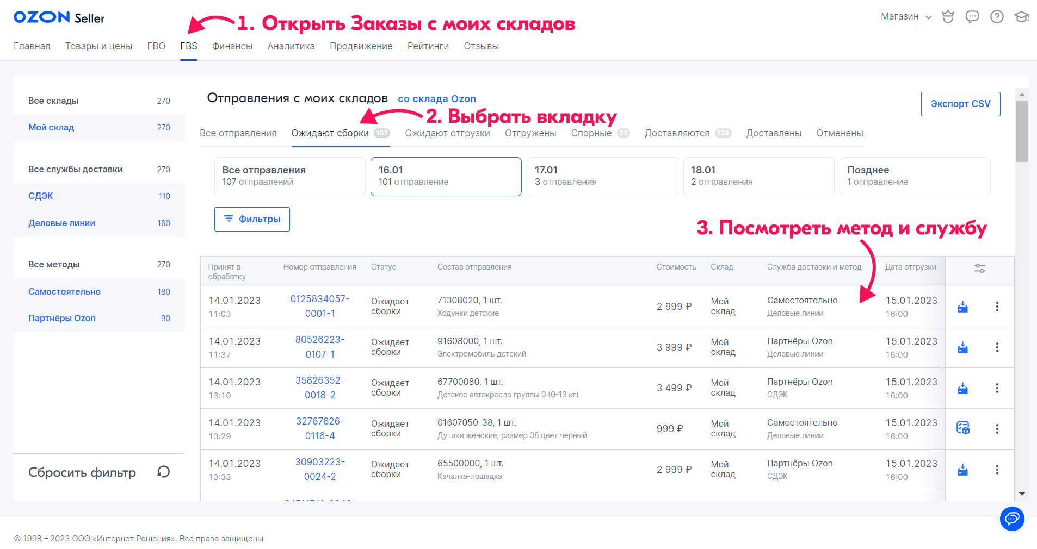Filter by Мой склад in sidebar
1037x549 pixels.
[99, 128]
